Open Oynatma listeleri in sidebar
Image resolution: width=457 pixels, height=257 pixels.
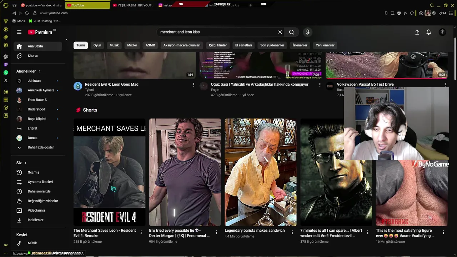click(x=38, y=182)
